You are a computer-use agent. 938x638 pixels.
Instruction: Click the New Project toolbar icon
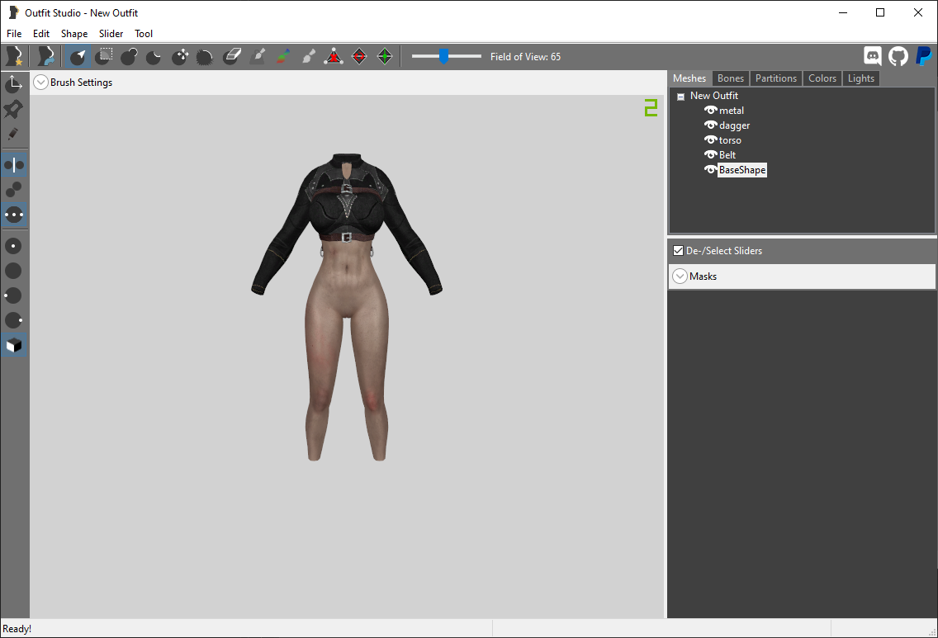(x=14, y=56)
